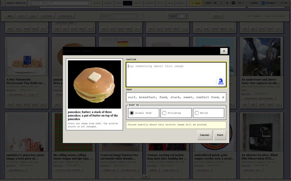Open the Load count dropdown
This screenshot has height=181, width=291.
[182, 16]
